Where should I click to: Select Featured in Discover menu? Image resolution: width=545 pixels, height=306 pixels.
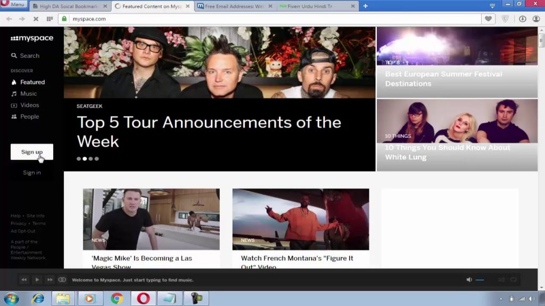pyautogui.click(x=28, y=82)
